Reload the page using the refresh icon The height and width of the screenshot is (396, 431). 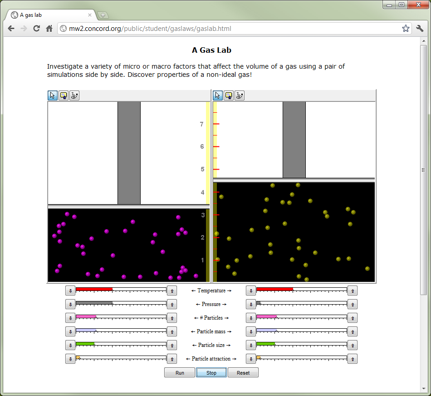36,28
